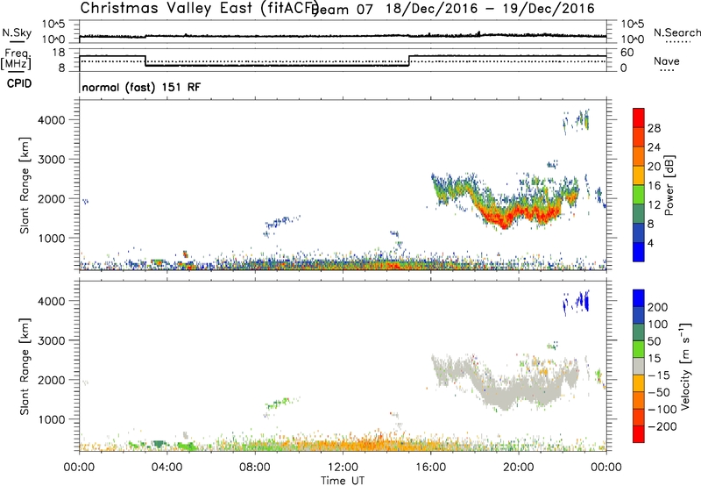Click the "Beam 07" label

[x=342, y=10]
